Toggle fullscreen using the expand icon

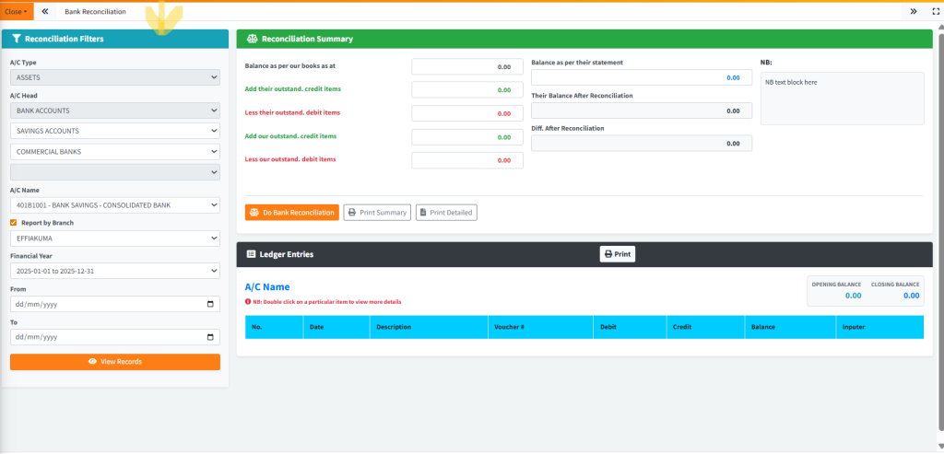click(x=933, y=11)
